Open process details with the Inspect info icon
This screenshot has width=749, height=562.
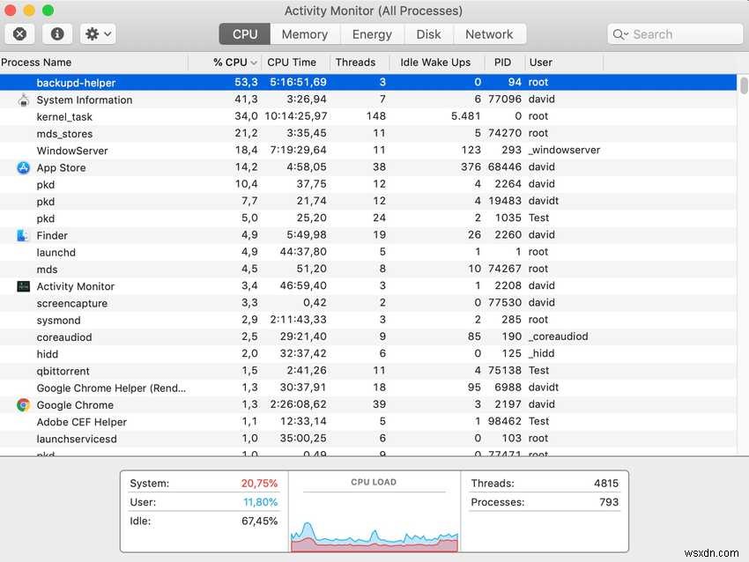click(x=57, y=33)
